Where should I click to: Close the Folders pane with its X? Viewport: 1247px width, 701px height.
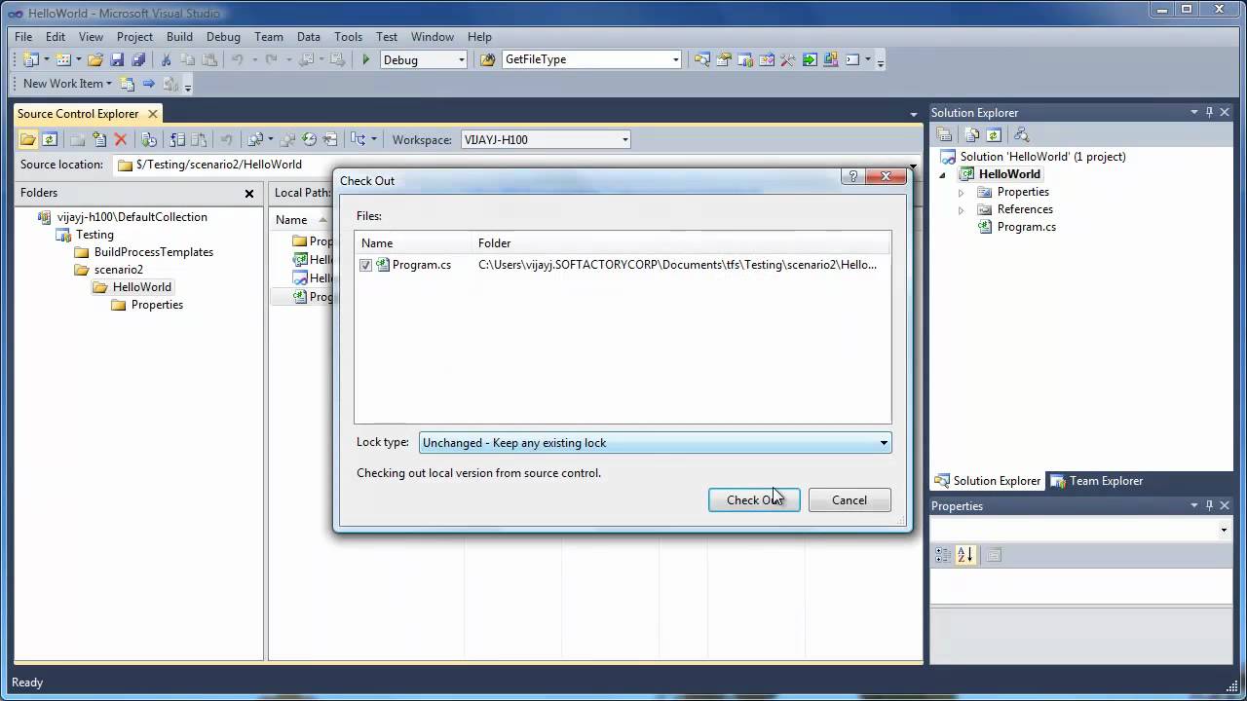[249, 194]
